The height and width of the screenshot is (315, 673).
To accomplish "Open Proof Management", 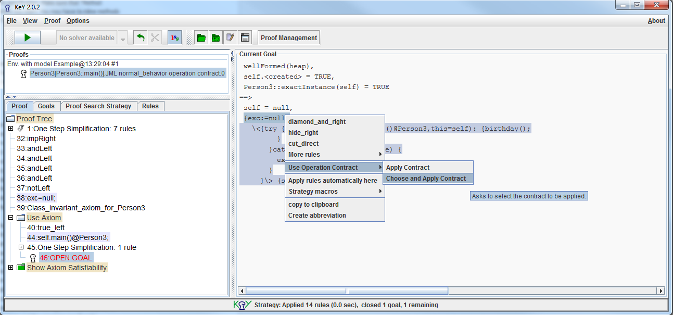I will [289, 37].
